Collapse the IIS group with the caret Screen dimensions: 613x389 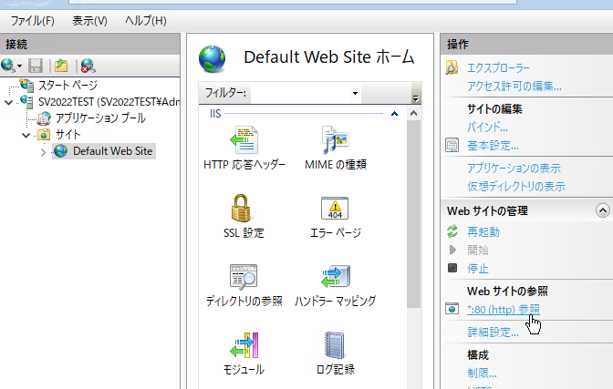tap(394, 114)
